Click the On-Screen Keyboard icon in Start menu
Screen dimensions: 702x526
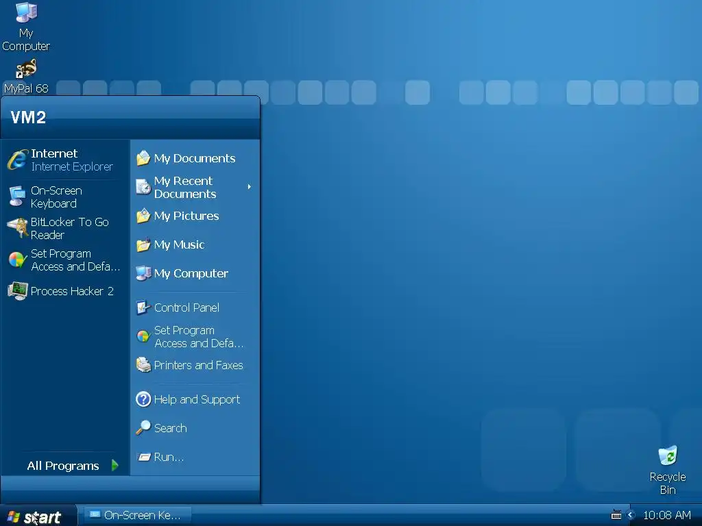[x=17, y=197]
